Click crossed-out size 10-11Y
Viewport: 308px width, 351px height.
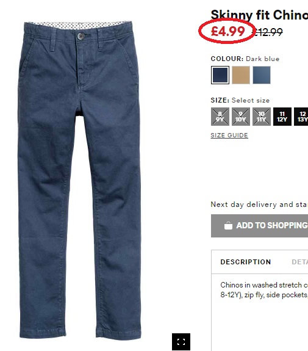point(262,117)
